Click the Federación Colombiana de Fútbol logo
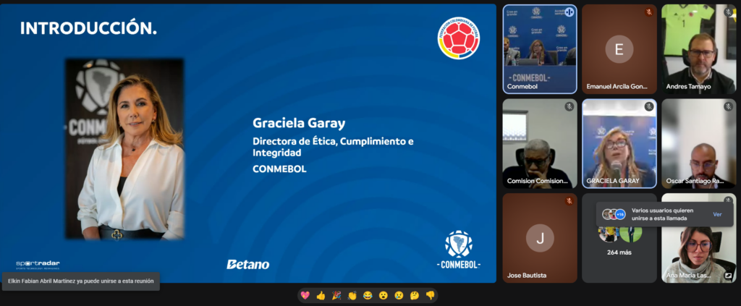This screenshot has height=306, width=741. coord(458,38)
